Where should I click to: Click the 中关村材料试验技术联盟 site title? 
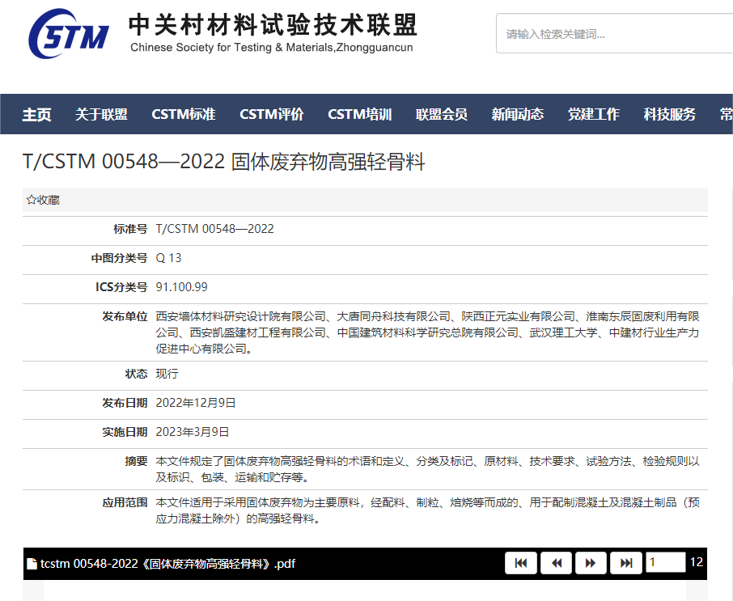click(273, 26)
